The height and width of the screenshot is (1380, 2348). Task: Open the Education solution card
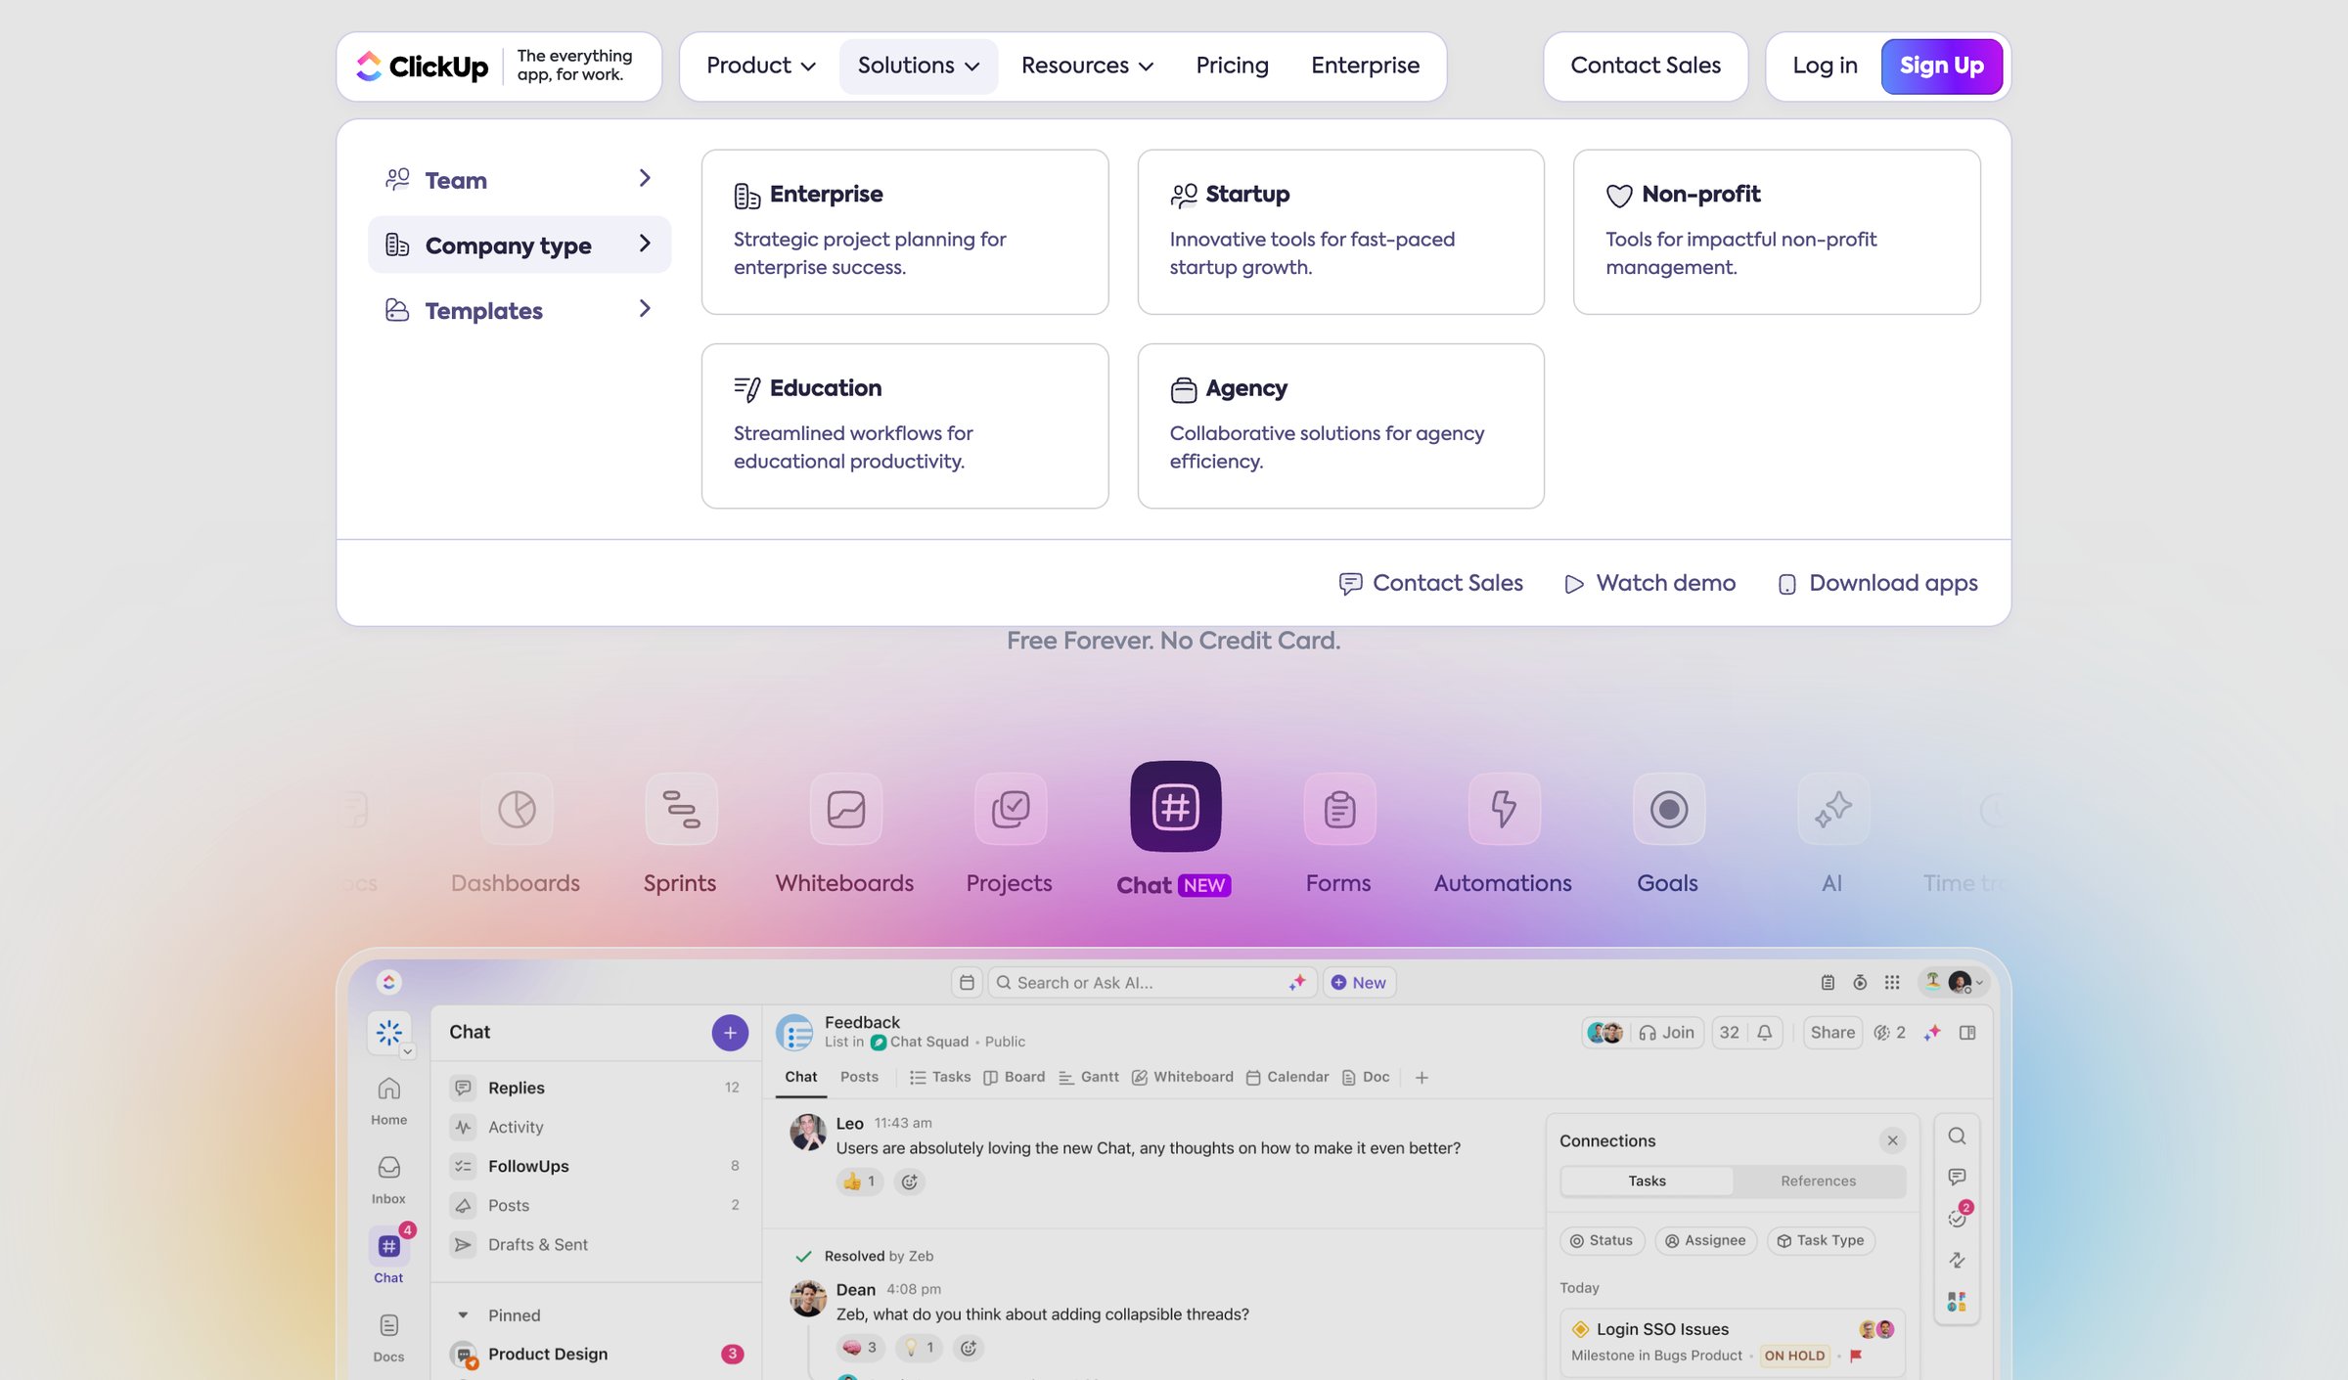(905, 425)
